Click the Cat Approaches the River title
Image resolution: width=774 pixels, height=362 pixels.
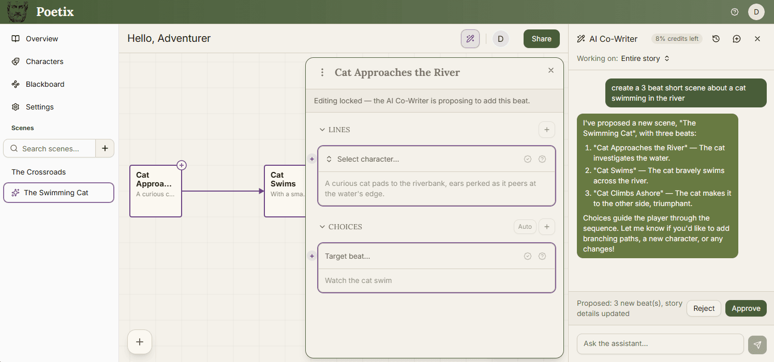pyautogui.click(x=397, y=72)
